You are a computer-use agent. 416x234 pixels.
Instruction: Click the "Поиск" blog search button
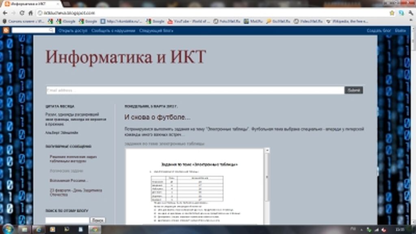tap(98, 220)
